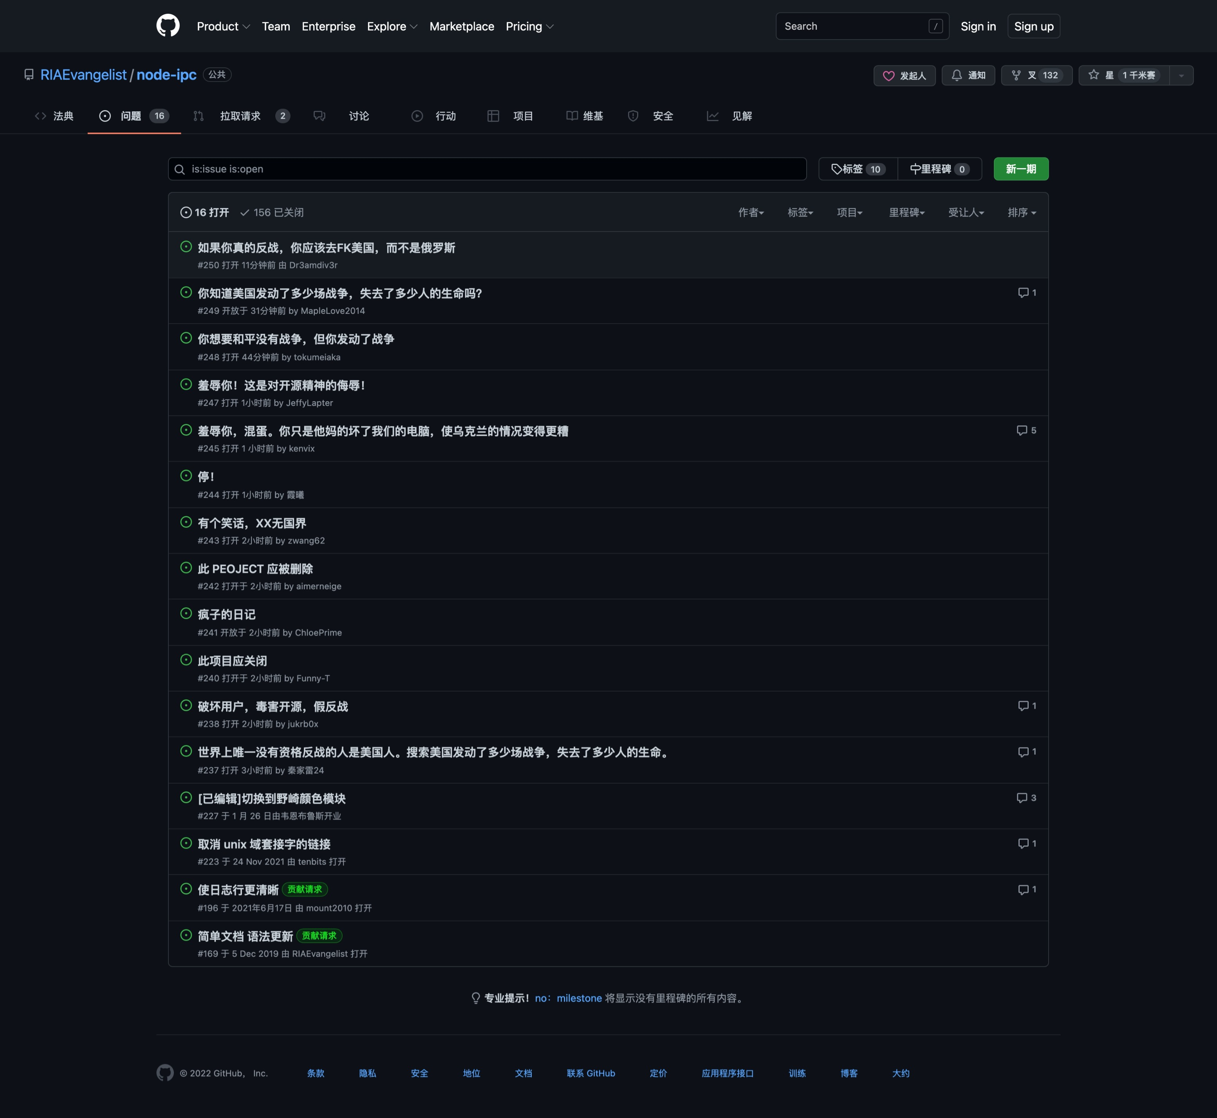
Task: Click the graph icon for 见解
Action: point(713,116)
